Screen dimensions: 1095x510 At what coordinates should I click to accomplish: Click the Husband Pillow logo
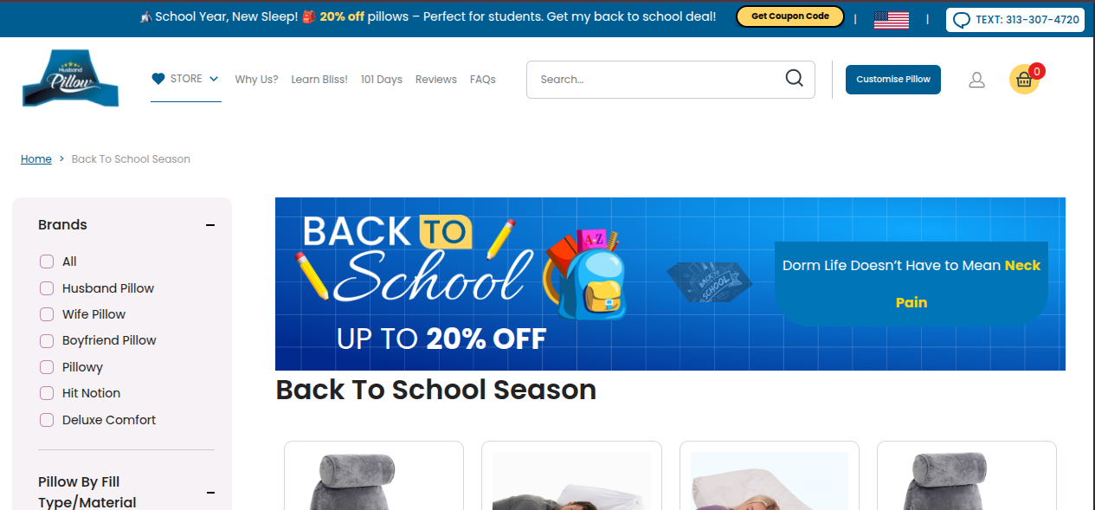tap(70, 79)
